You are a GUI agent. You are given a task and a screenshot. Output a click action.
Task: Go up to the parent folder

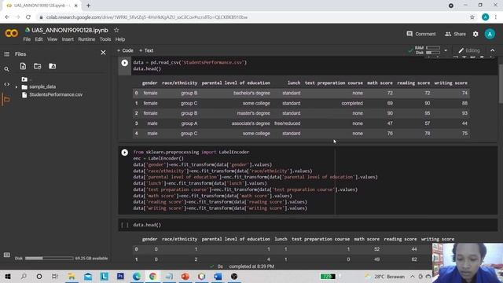pos(24,79)
